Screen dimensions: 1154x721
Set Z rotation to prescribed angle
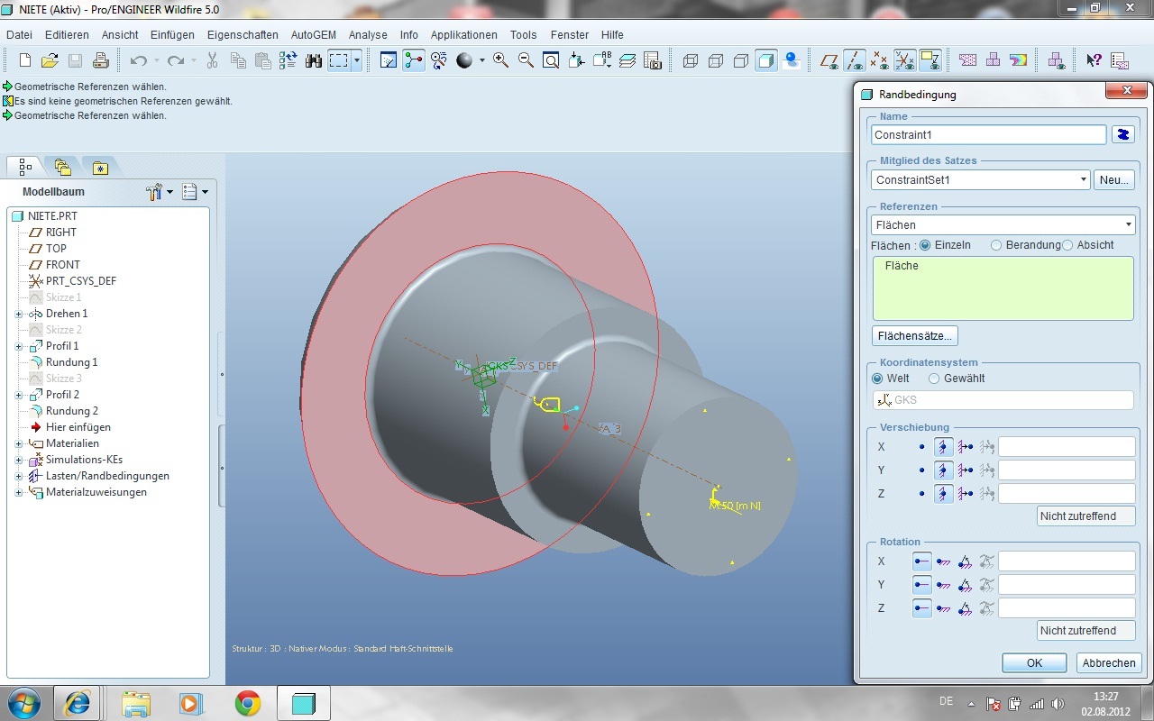[x=966, y=607]
